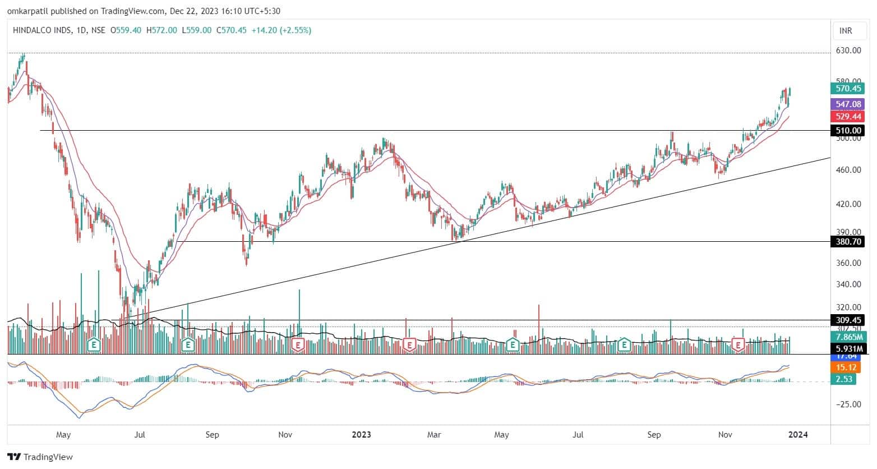Click the black 5.931M volume average label
The image size is (877, 469).
click(848, 348)
